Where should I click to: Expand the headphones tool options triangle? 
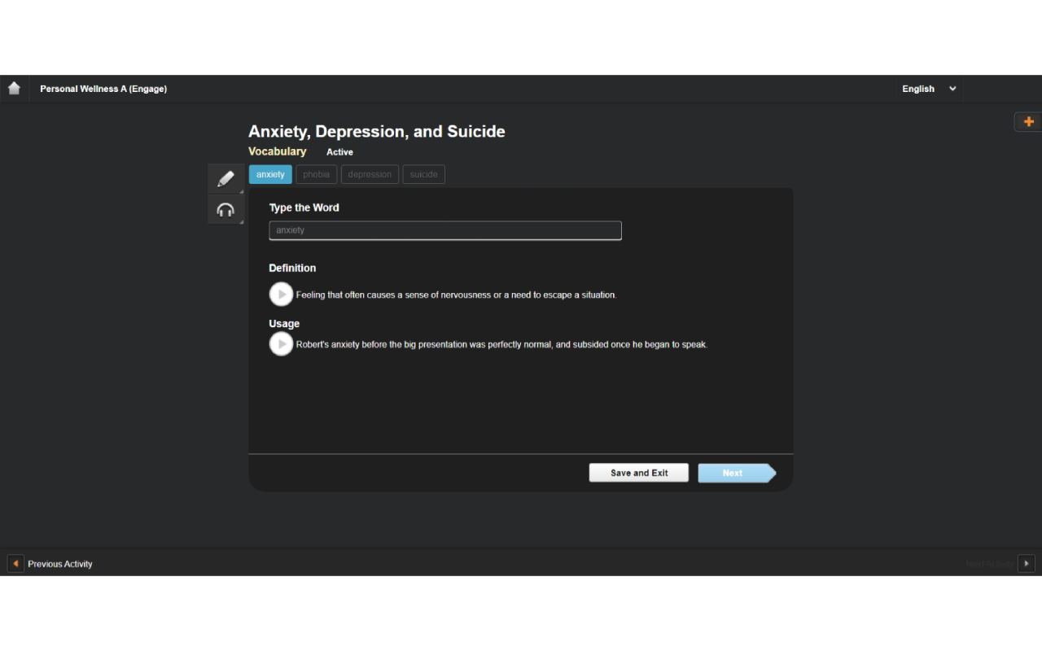(240, 221)
